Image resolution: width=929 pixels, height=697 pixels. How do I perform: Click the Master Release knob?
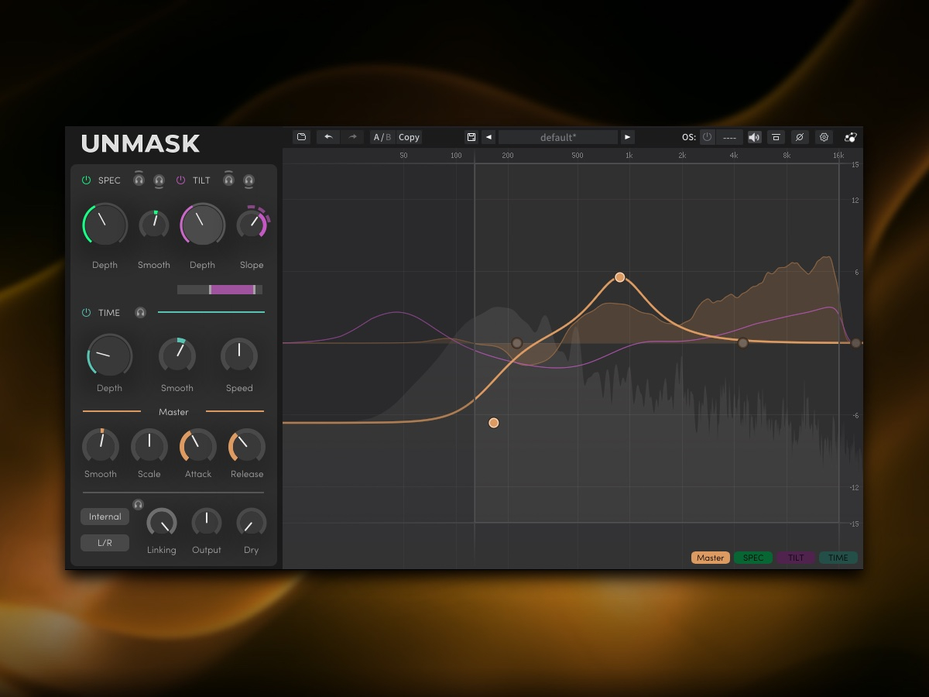tap(247, 447)
